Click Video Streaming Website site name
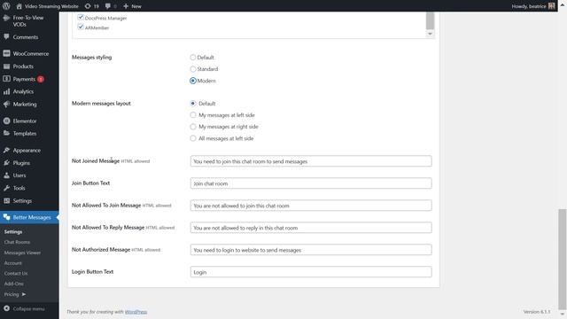Viewport: 567px width, 319px height. coord(51,6)
